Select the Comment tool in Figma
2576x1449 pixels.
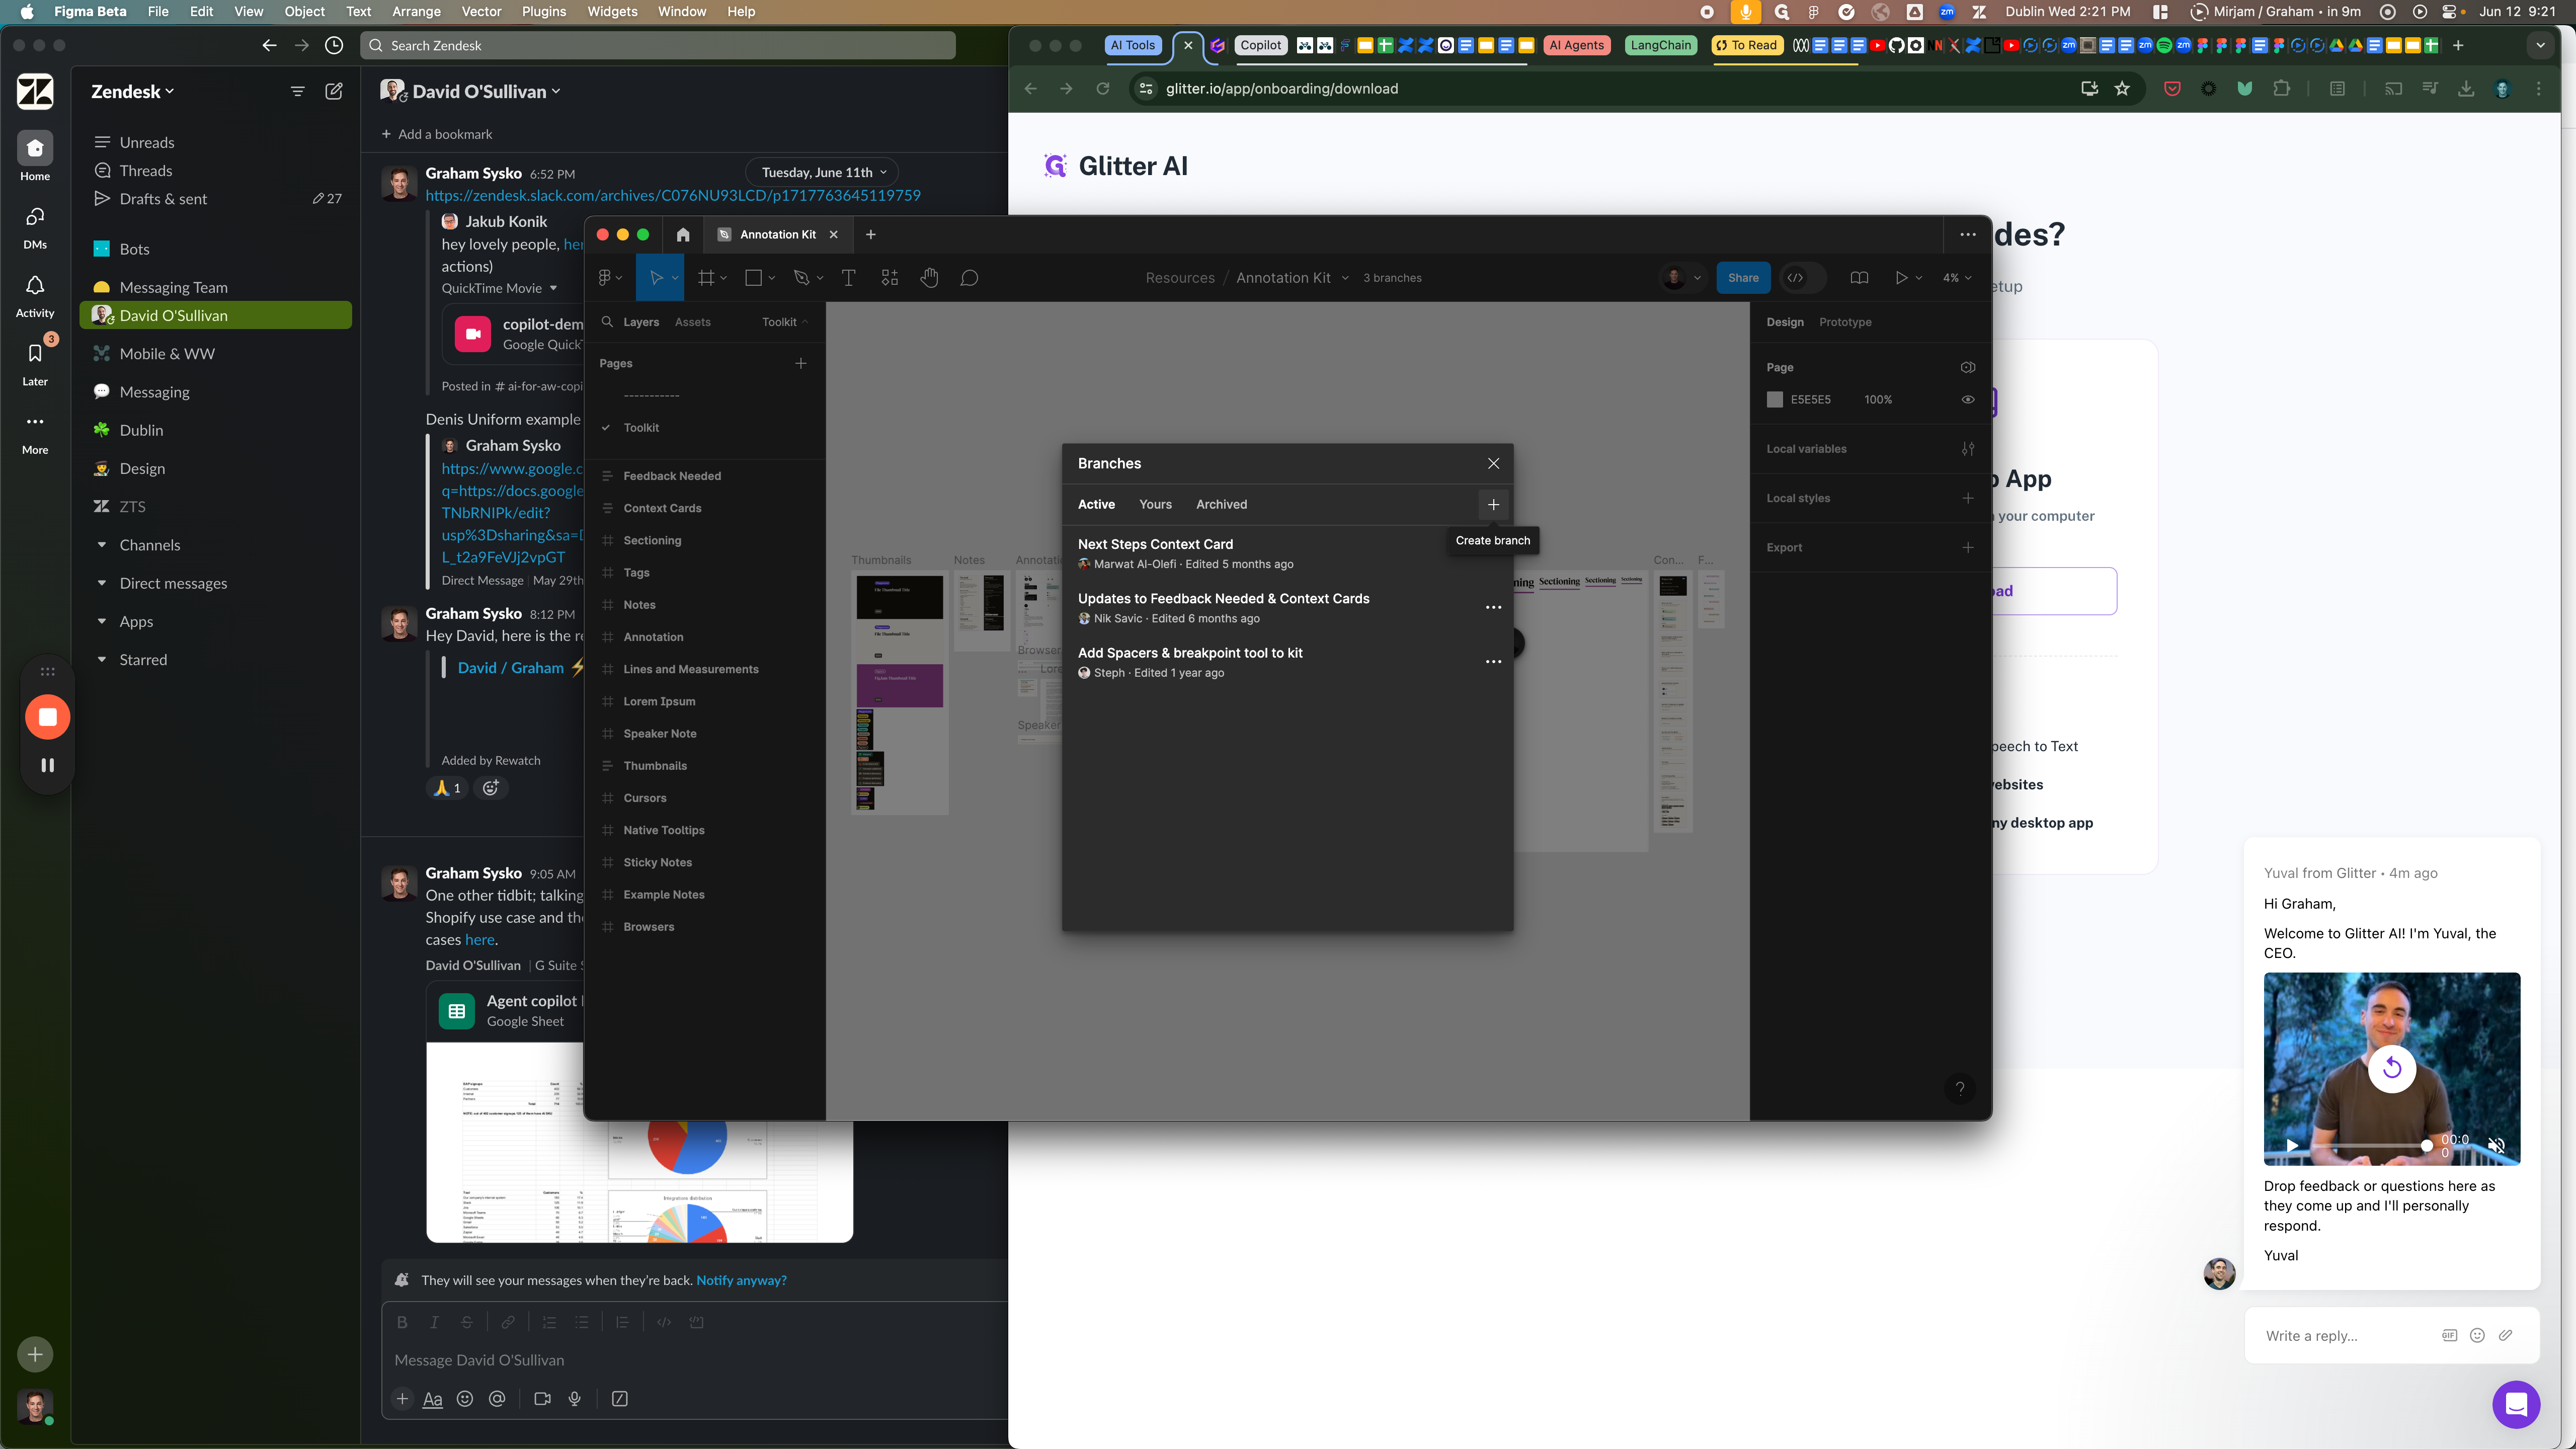969,278
